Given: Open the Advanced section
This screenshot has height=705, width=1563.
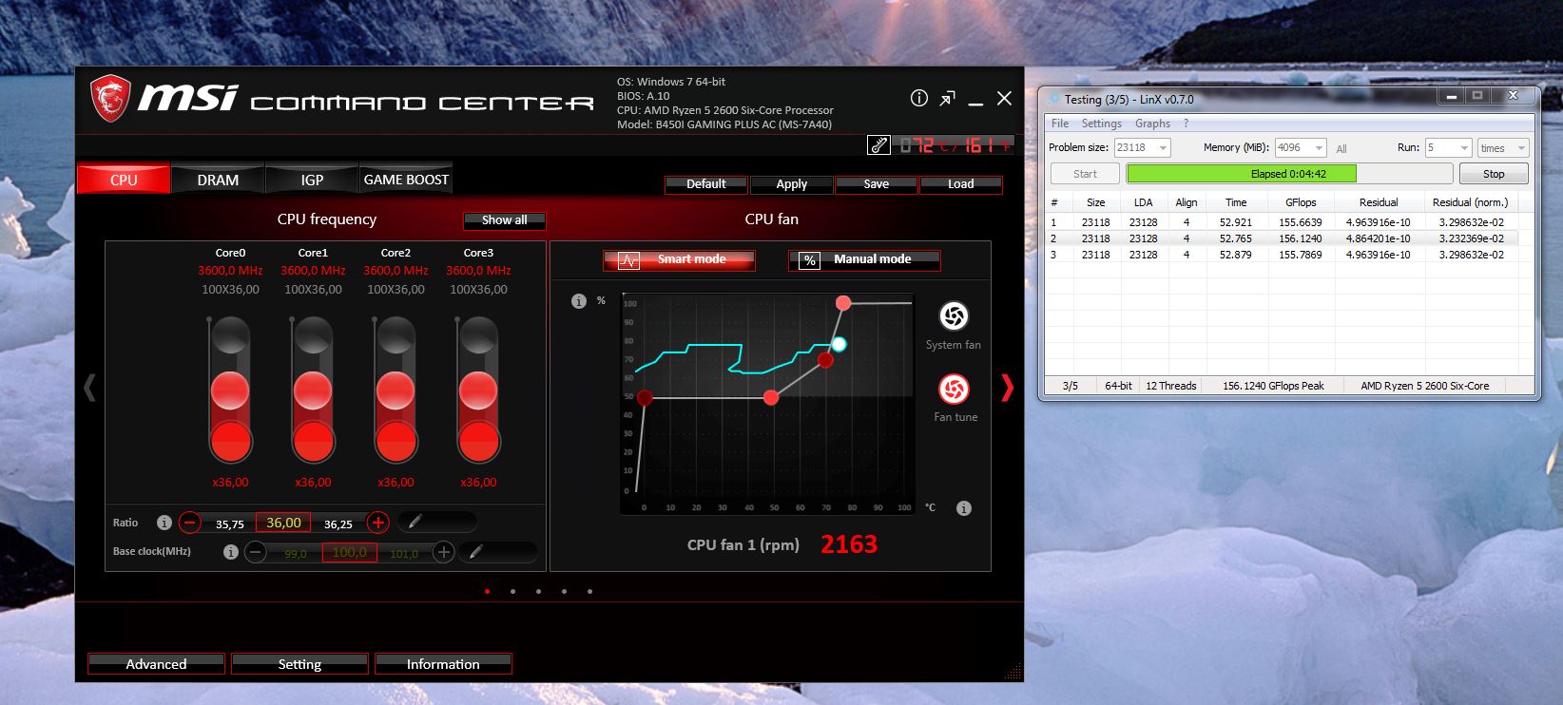Looking at the screenshot, I should [x=156, y=664].
